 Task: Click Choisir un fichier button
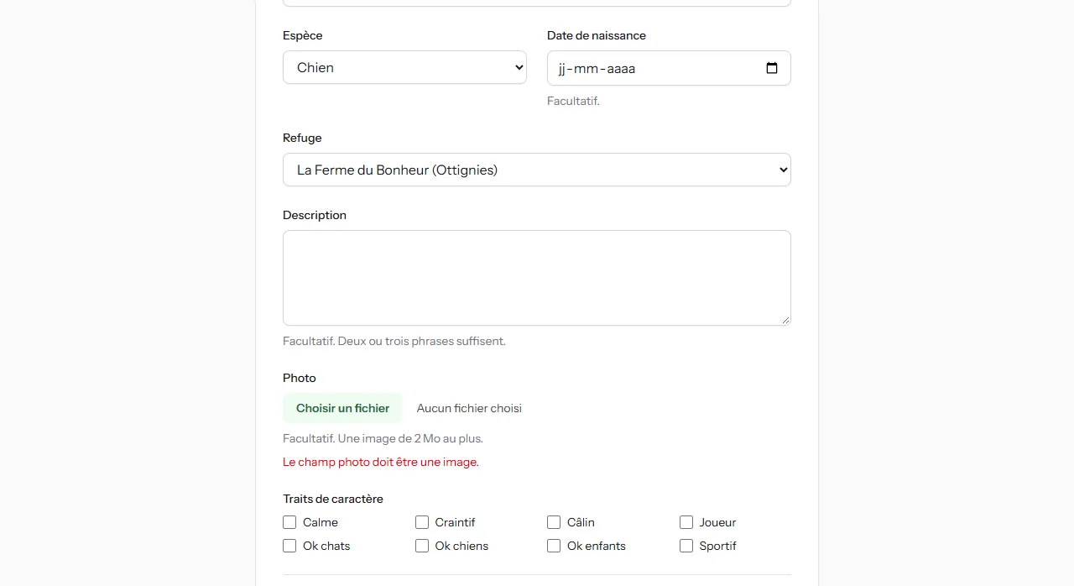[342, 408]
